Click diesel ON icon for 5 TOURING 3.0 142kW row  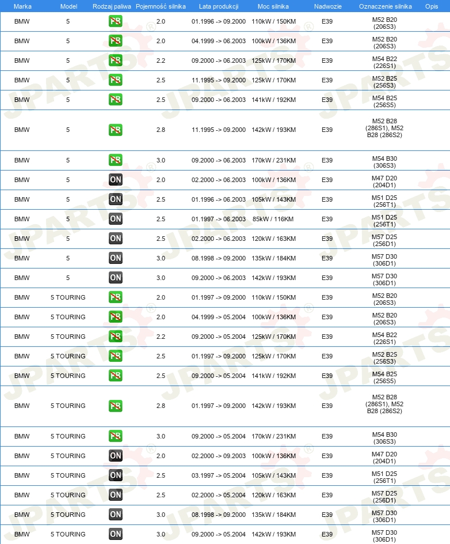point(115,534)
